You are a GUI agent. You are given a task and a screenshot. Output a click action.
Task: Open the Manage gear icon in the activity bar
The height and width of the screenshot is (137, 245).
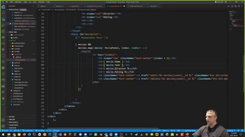point(3,126)
